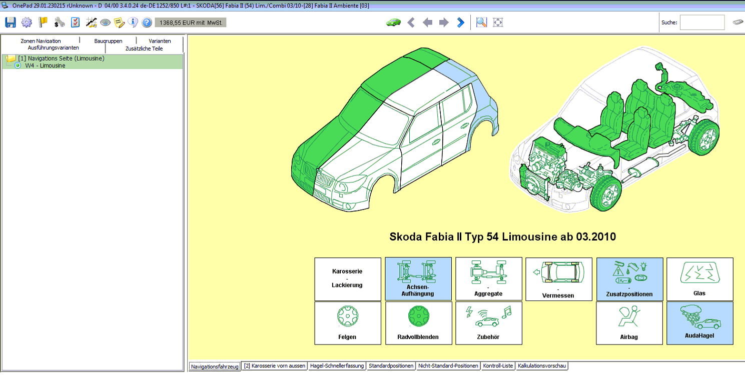The image size is (745, 375).
Task: Click the folder icon of Navigations Seite
Action: pos(11,58)
